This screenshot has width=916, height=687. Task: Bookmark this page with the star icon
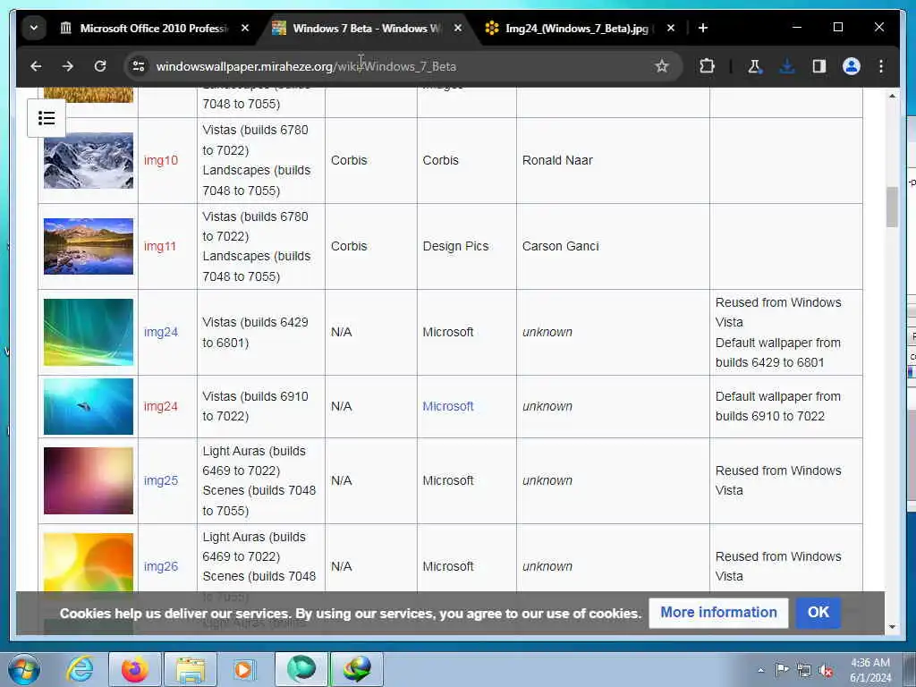[x=661, y=66]
